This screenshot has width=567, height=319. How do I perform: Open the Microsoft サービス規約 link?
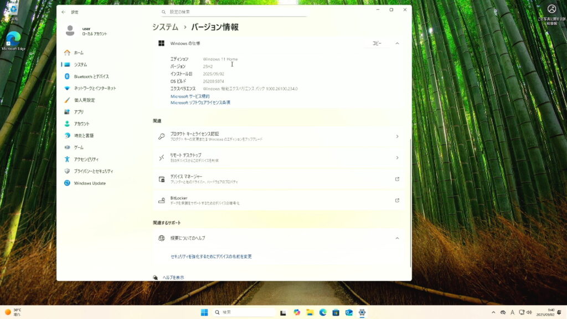click(190, 96)
